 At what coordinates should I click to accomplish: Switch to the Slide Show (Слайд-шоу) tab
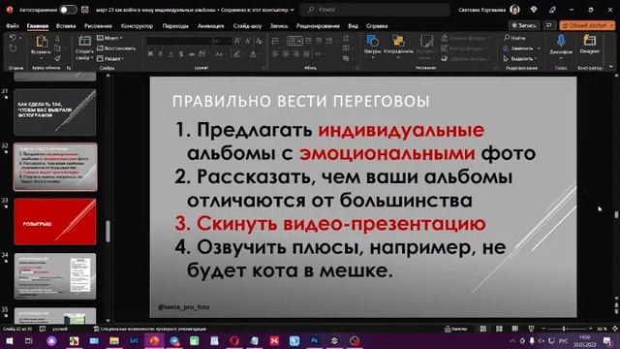pyautogui.click(x=247, y=26)
